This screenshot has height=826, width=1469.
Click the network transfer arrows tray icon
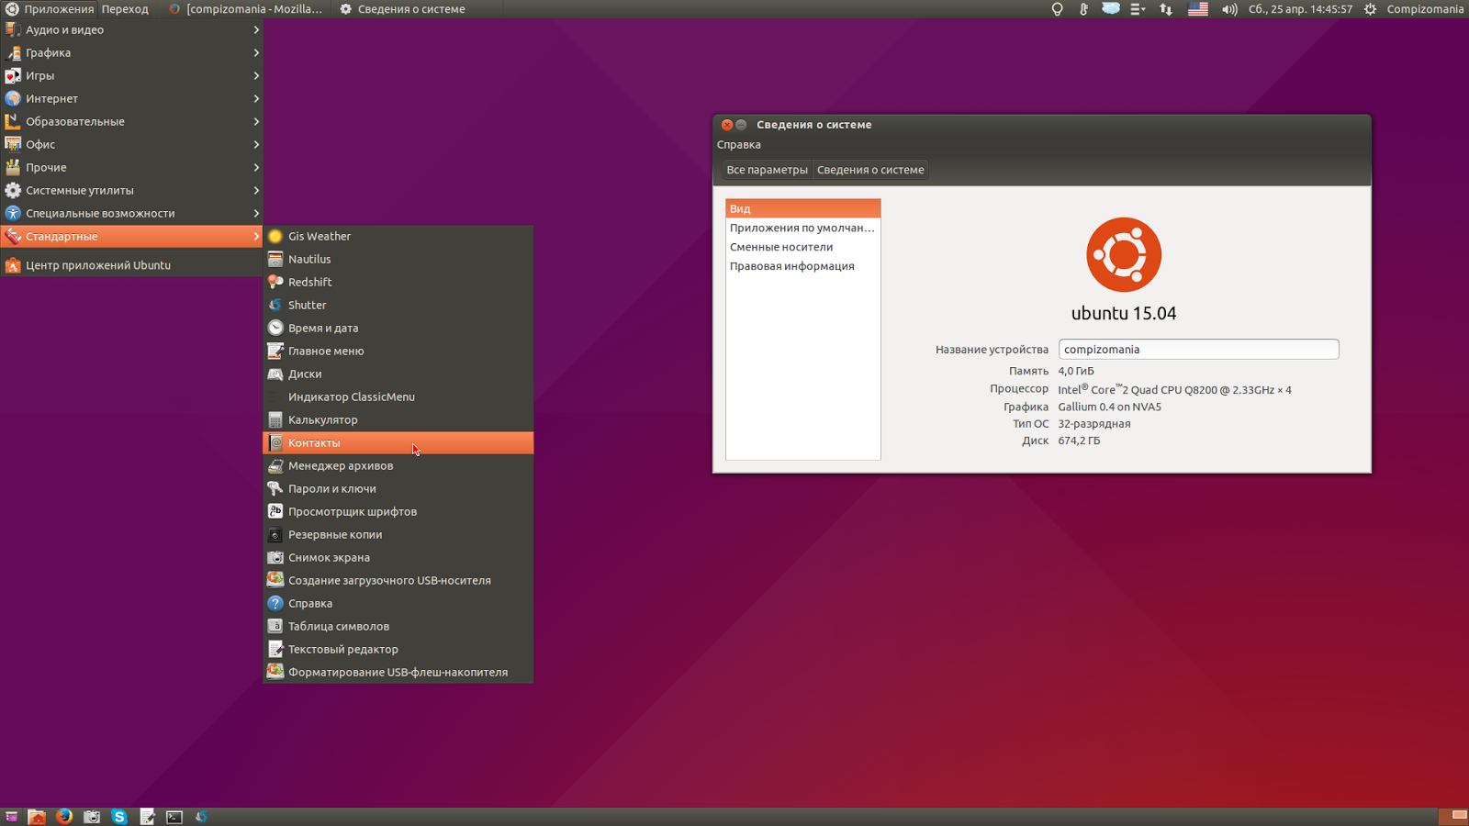click(x=1166, y=9)
